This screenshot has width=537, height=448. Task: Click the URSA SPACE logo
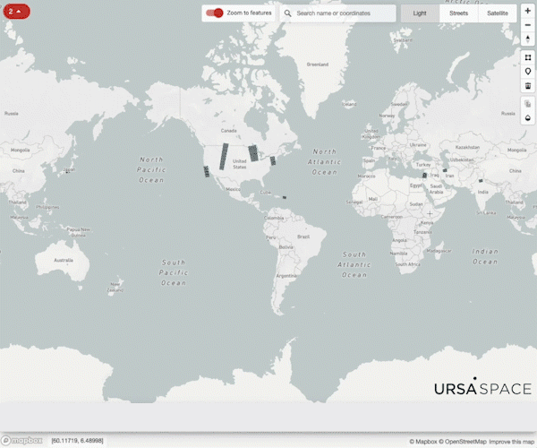[482, 386]
